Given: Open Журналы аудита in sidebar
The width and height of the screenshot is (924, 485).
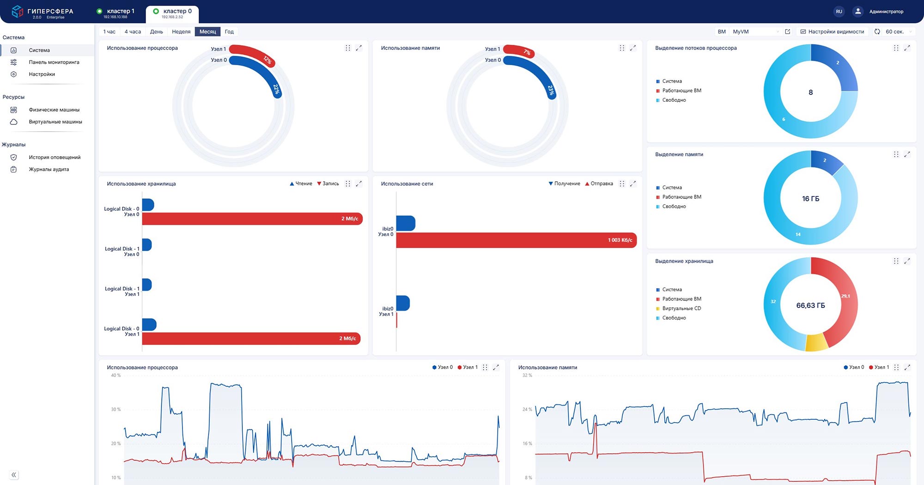Looking at the screenshot, I should [47, 169].
